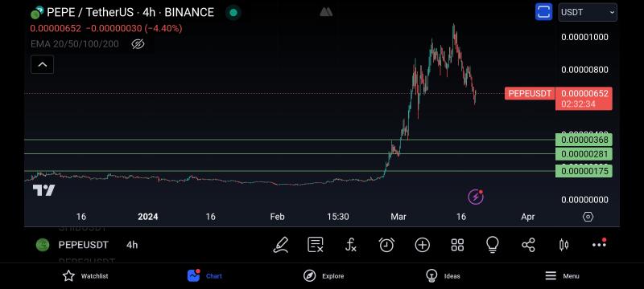Open the 4h interval selector
644x289 pixels.
click(x=132, y=245)
